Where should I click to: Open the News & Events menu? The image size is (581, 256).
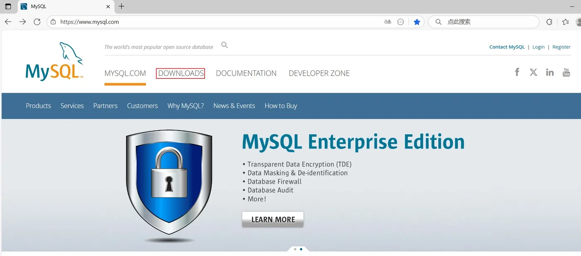[234, 106]
